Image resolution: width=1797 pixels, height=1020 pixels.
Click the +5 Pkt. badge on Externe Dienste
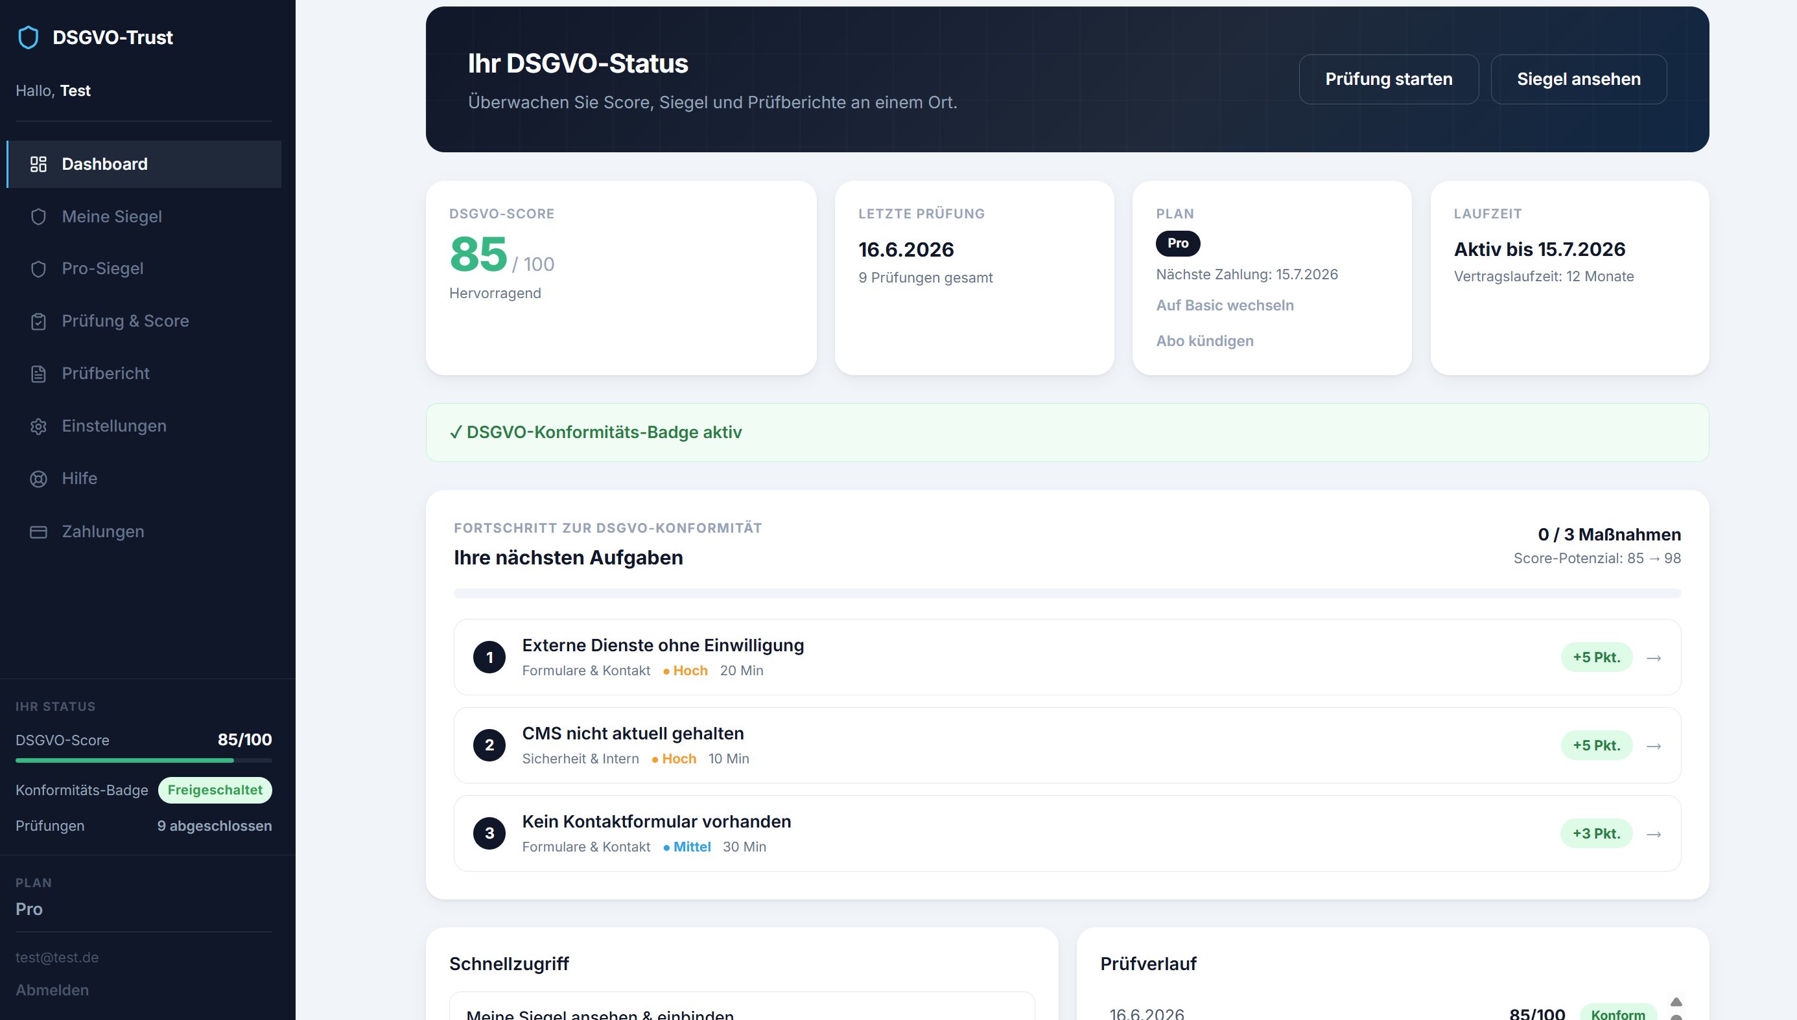(1596, 657)
